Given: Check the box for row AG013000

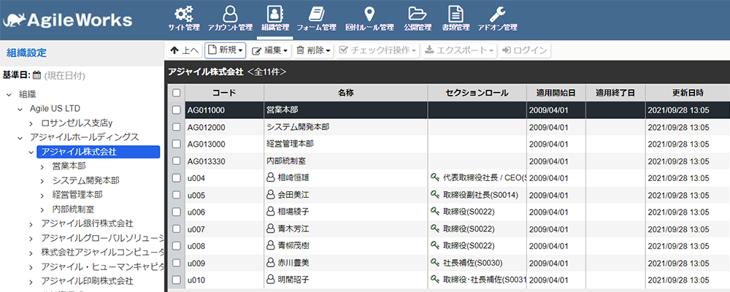Looking at the screenshot, I should coord(176,144).
